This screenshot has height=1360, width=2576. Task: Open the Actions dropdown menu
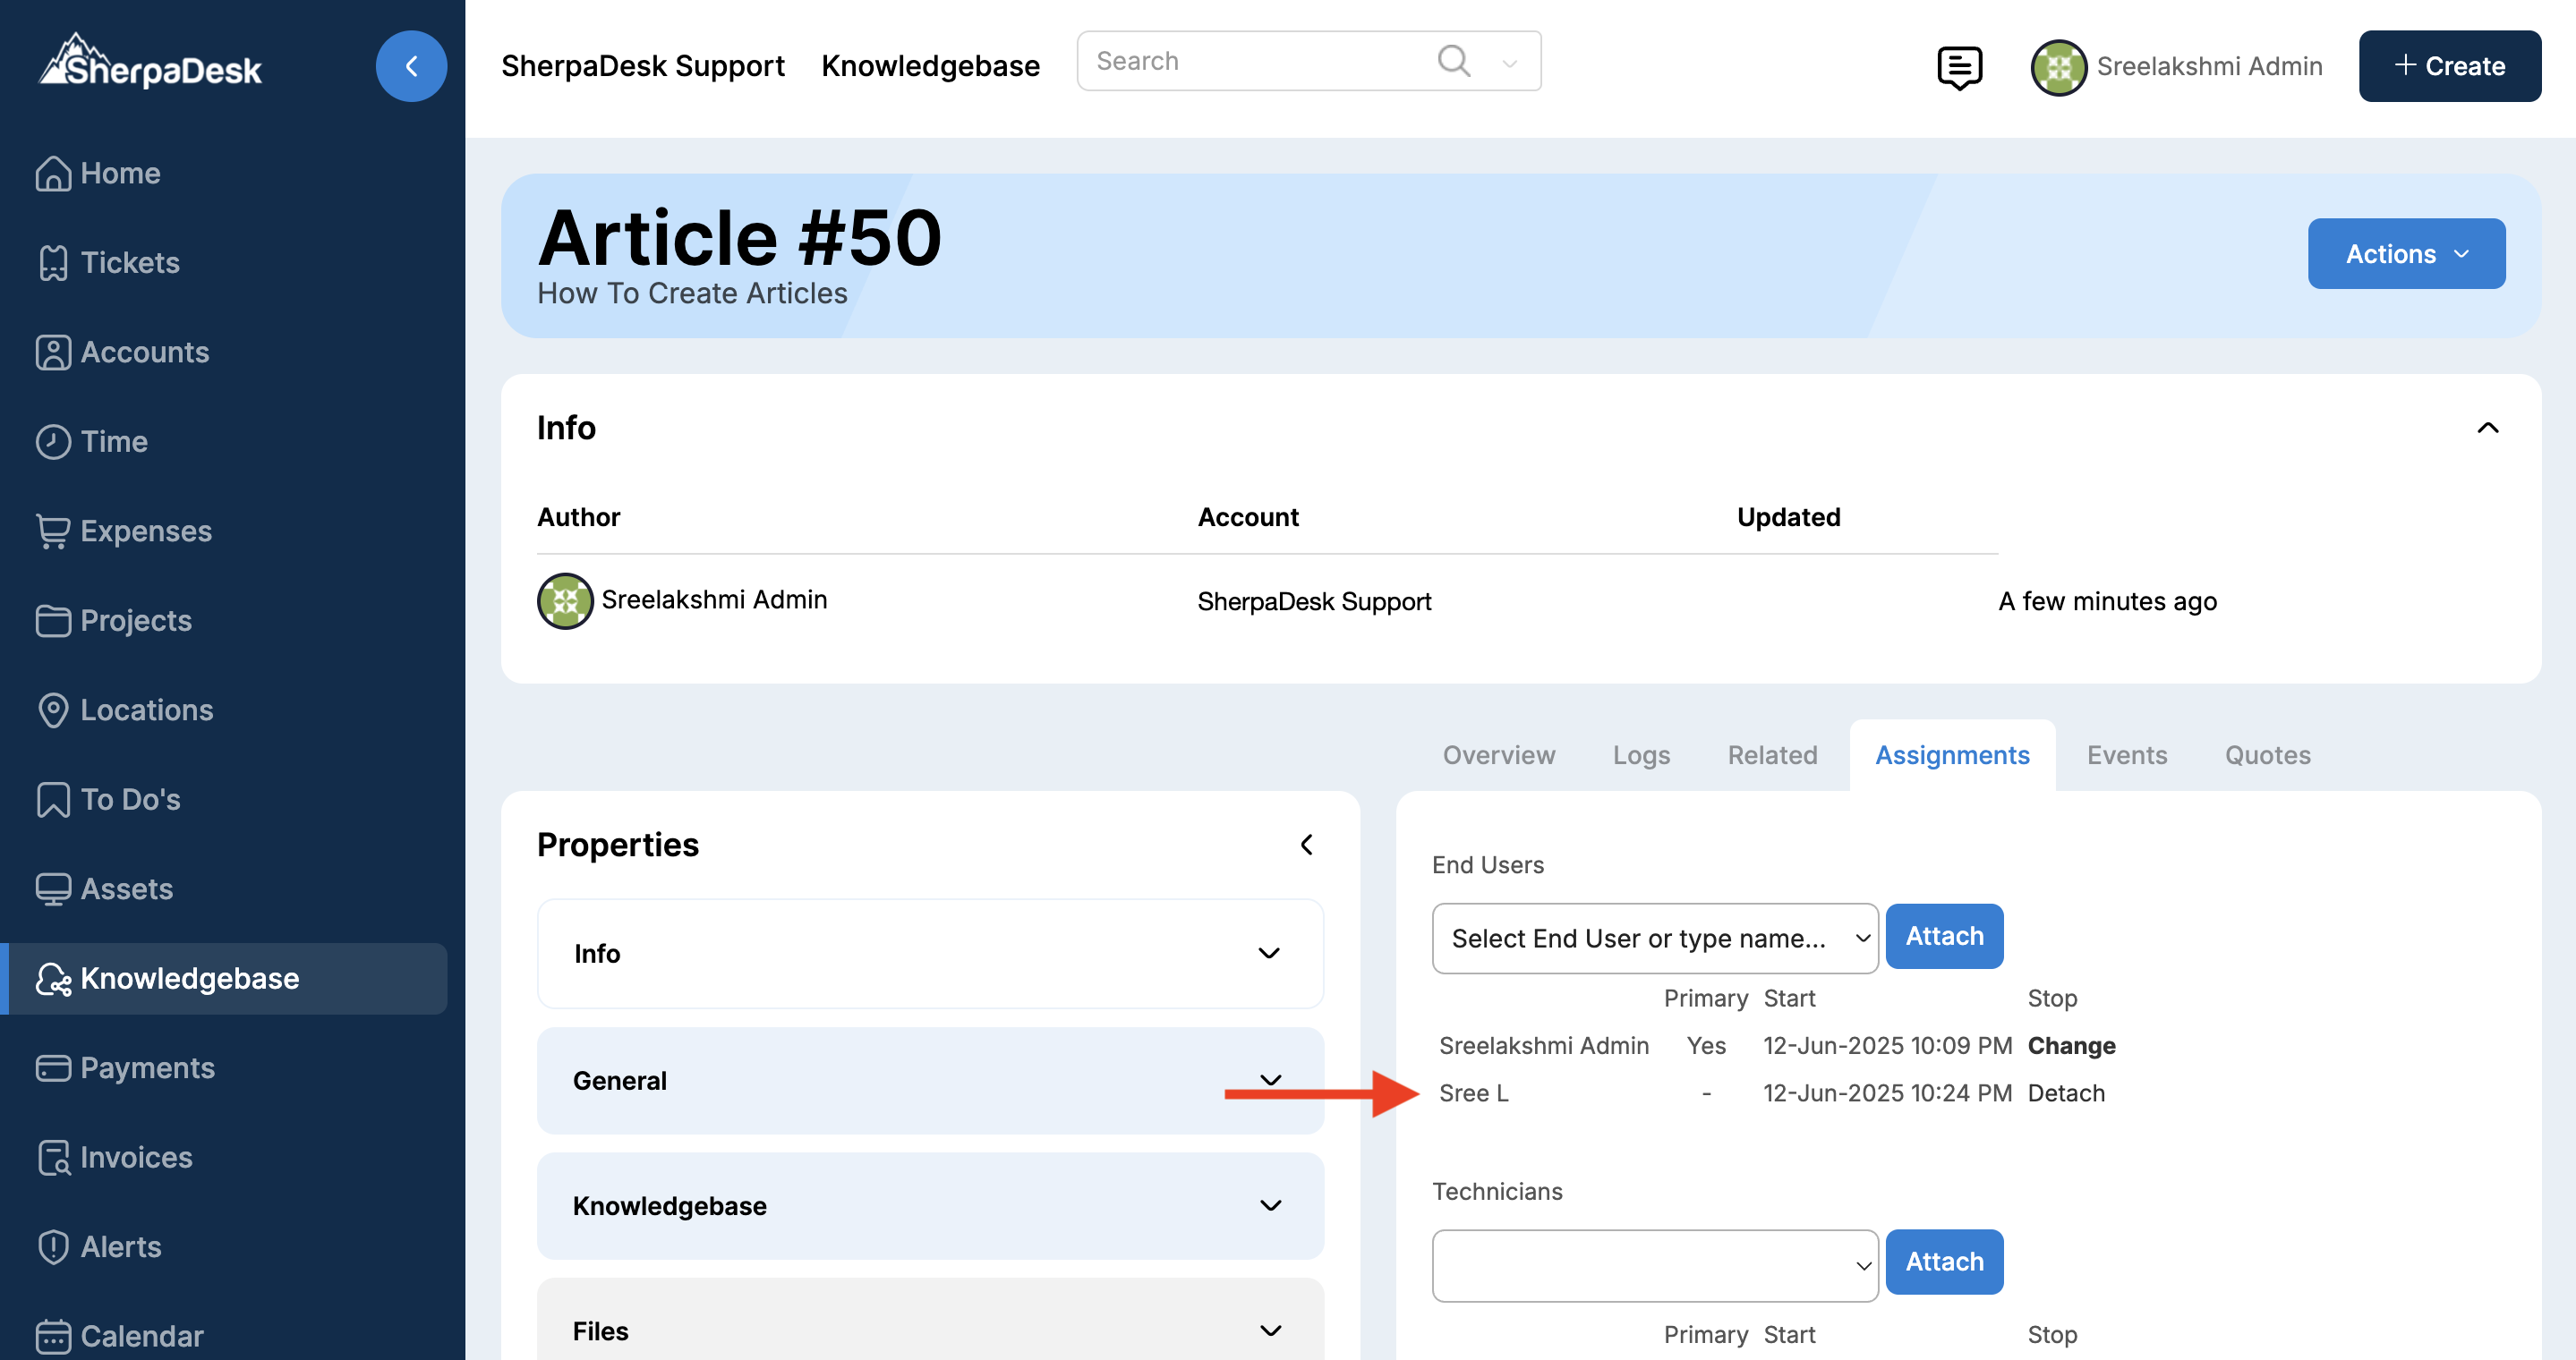pyautogui.click(x=2405, y=254)
